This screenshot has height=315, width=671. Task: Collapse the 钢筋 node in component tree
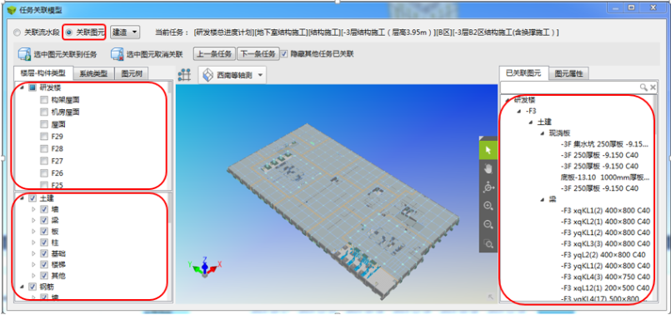(x=22, y=287)
